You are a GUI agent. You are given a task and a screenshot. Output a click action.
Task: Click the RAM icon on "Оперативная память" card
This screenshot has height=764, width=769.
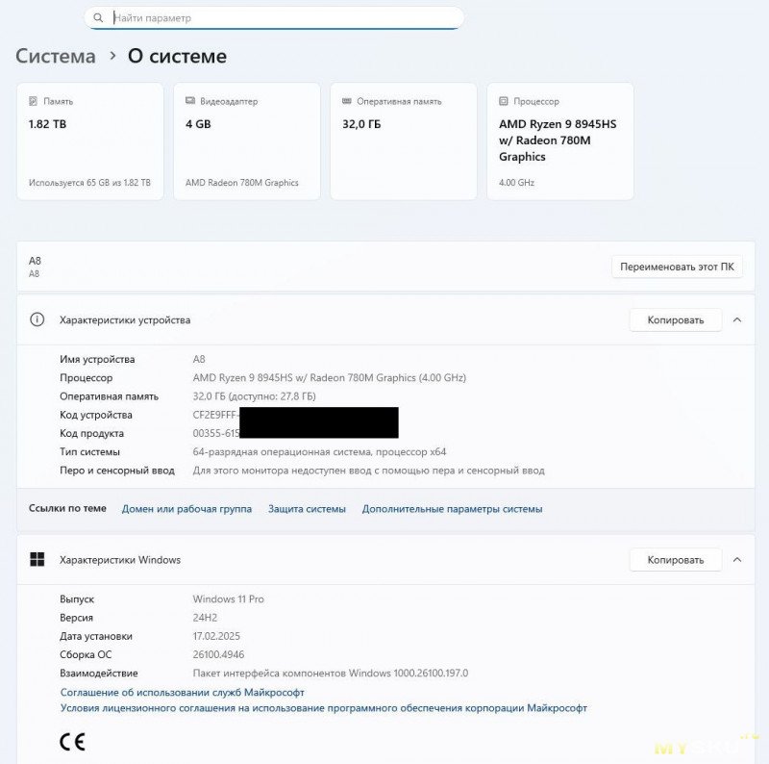coord(347,101)
